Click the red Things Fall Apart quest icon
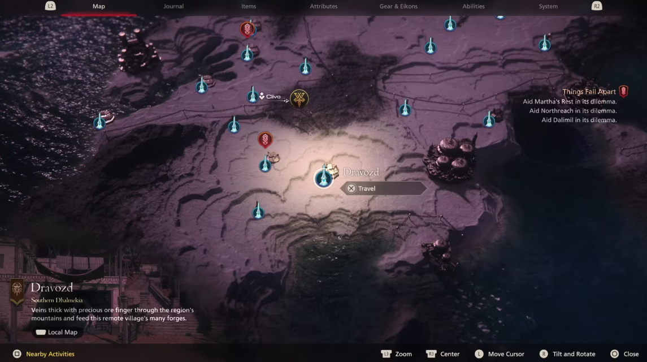The width and height of the screenshot is (647, 362). pyautogui.click(x=623, y=91)
